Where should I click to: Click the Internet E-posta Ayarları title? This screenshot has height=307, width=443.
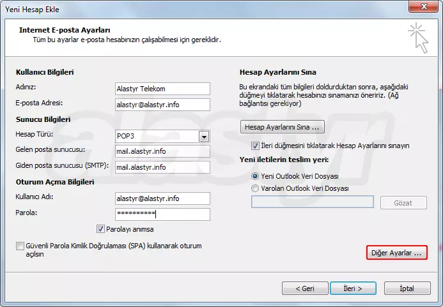(x=65, y=30)
